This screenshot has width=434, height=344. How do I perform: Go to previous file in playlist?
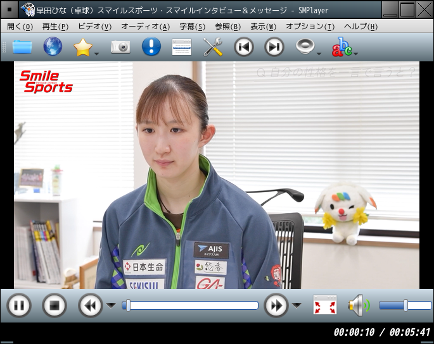coord(243,47)
